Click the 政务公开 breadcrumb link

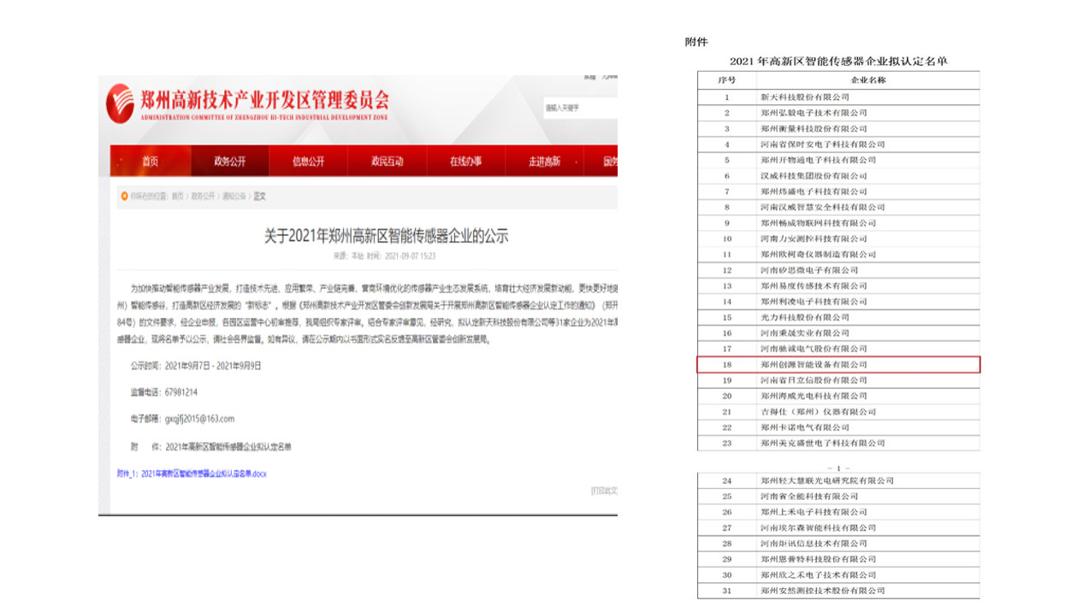click(203, 196)
